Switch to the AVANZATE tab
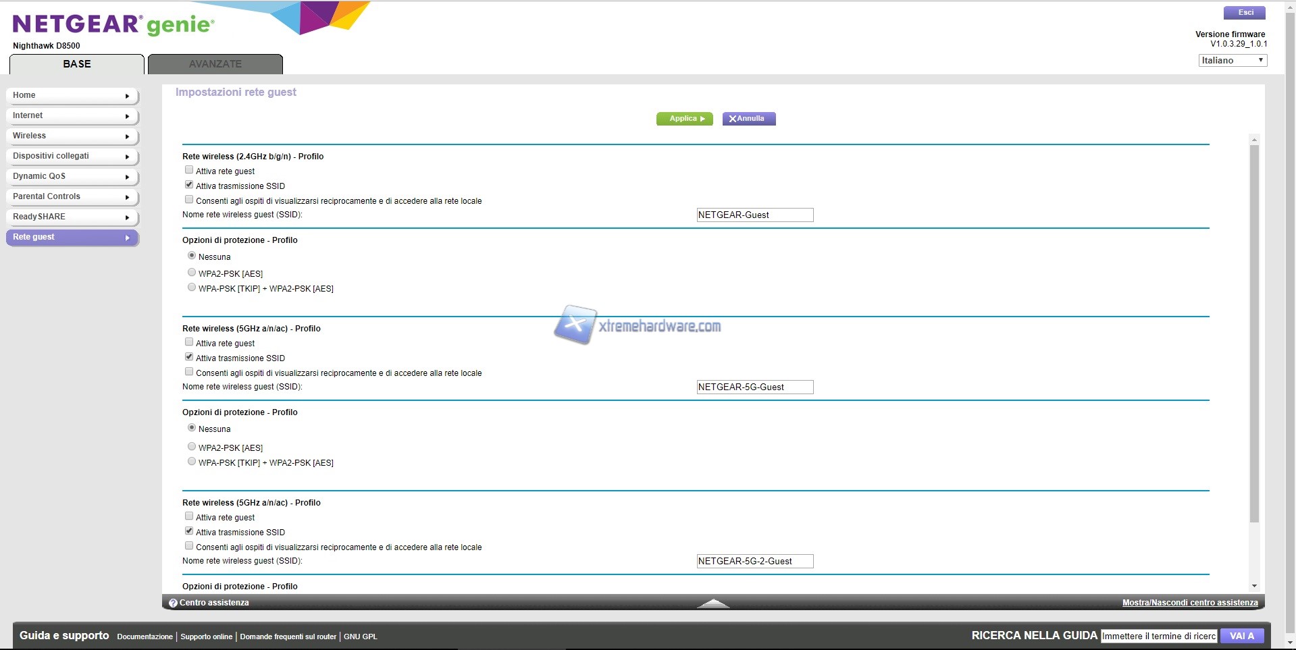This screenshot has height=650, width=1296. click(x=215, y=64)
